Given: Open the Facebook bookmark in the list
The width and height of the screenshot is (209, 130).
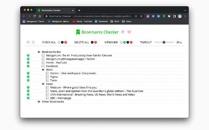Looking at the screenshot, I should coord(52,66).
